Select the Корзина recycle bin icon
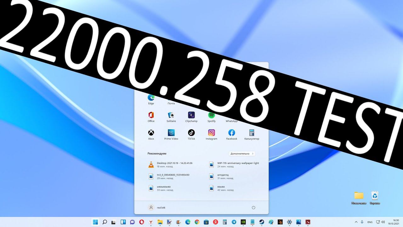 (x=375, y=198)
